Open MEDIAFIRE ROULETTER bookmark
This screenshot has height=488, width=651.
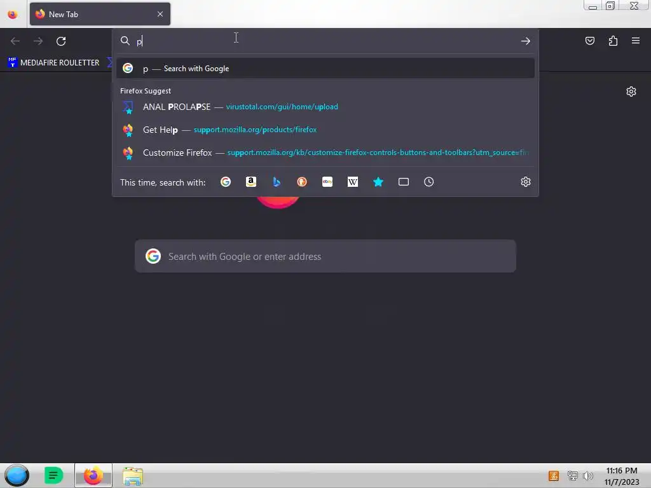pos(53,63)
